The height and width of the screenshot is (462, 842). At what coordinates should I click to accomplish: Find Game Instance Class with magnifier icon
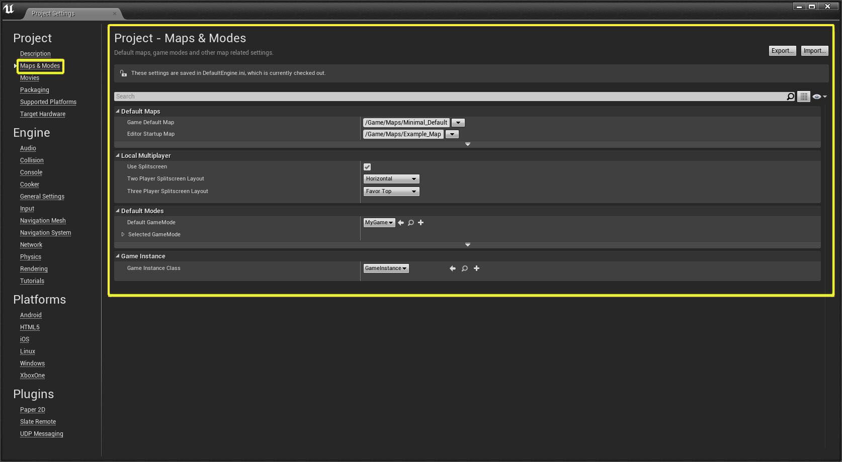(465, 268)
